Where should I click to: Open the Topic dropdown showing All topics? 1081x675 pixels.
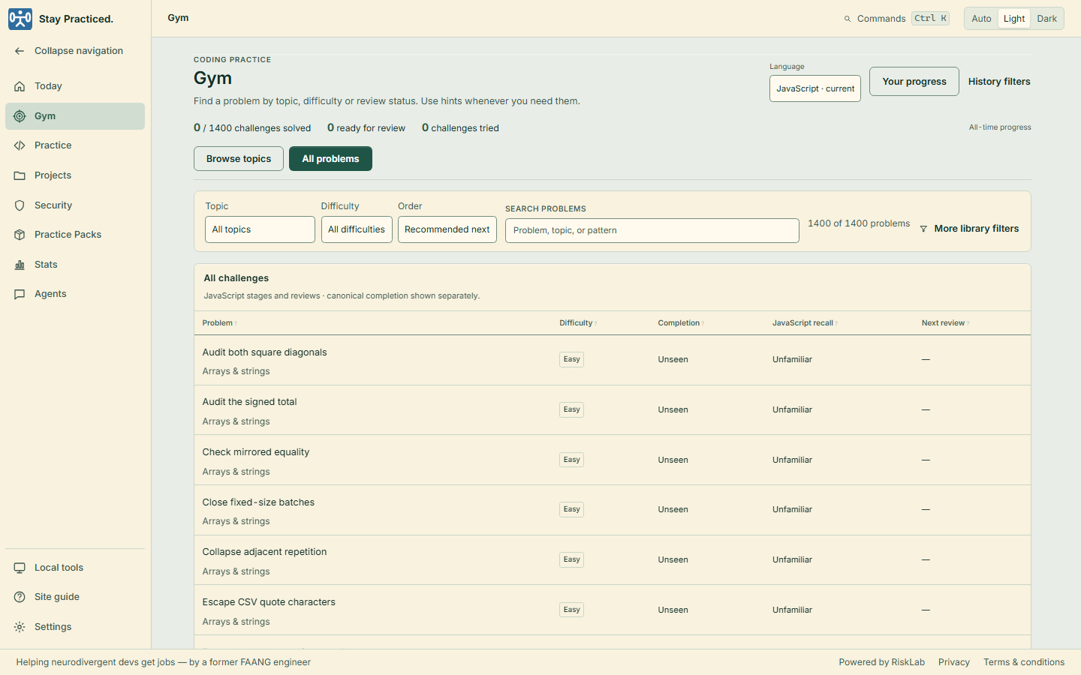click(260, 229)
